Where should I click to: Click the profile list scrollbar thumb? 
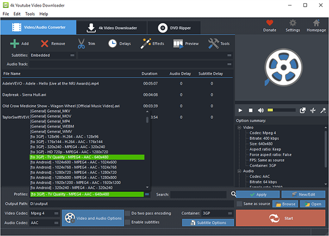pyautogui.click(x=147, y=120)
